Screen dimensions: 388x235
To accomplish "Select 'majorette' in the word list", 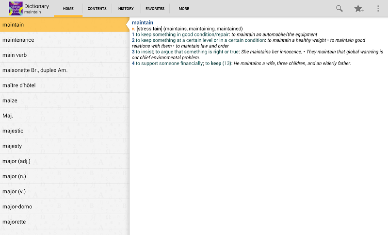I will (x=65, y=221).
